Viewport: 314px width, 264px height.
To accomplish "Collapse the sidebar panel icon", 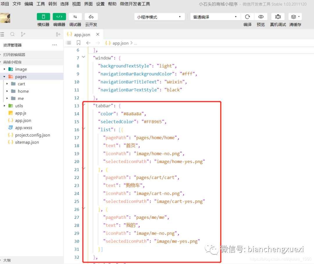I will (58, 34).
